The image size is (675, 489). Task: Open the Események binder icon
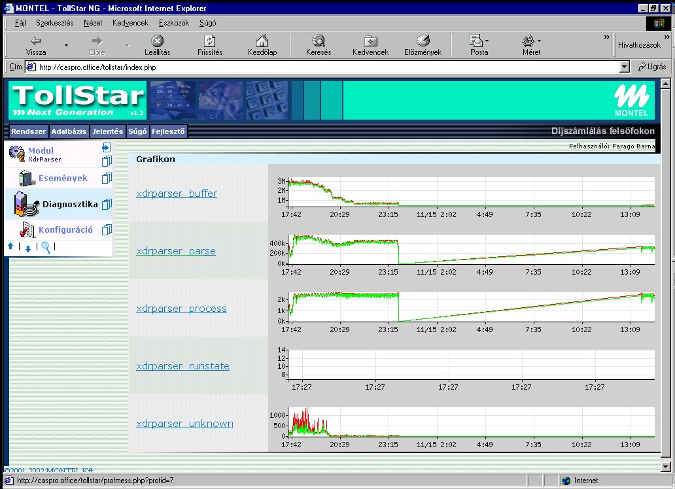tap(27, 178)
